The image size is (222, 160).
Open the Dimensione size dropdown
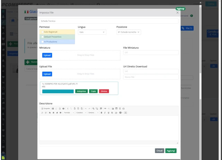[x=93, y=113]
